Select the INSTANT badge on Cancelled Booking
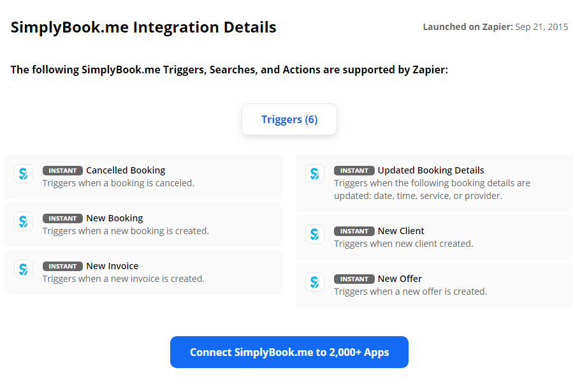The width and height of the screenshot is (573, 384). (62, 170)
